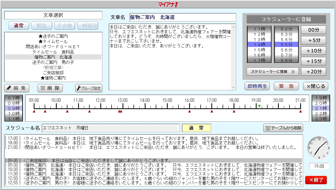
Task: Select 56分 in the minute picker
Action: click(x=286, y=50)
